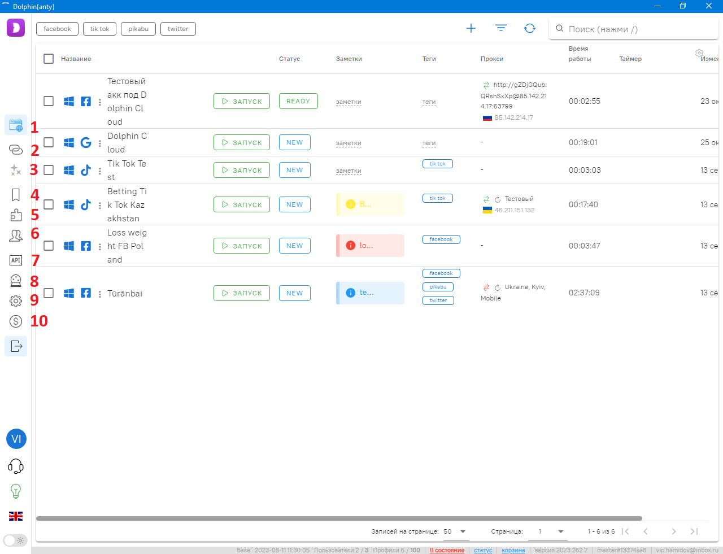Open the three-dot menu for Tūrānbai

(x=100, y=294)
